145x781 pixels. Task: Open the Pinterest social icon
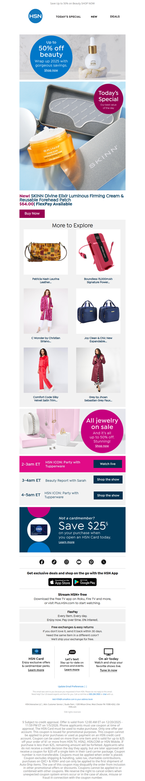[x=91, y=562]
